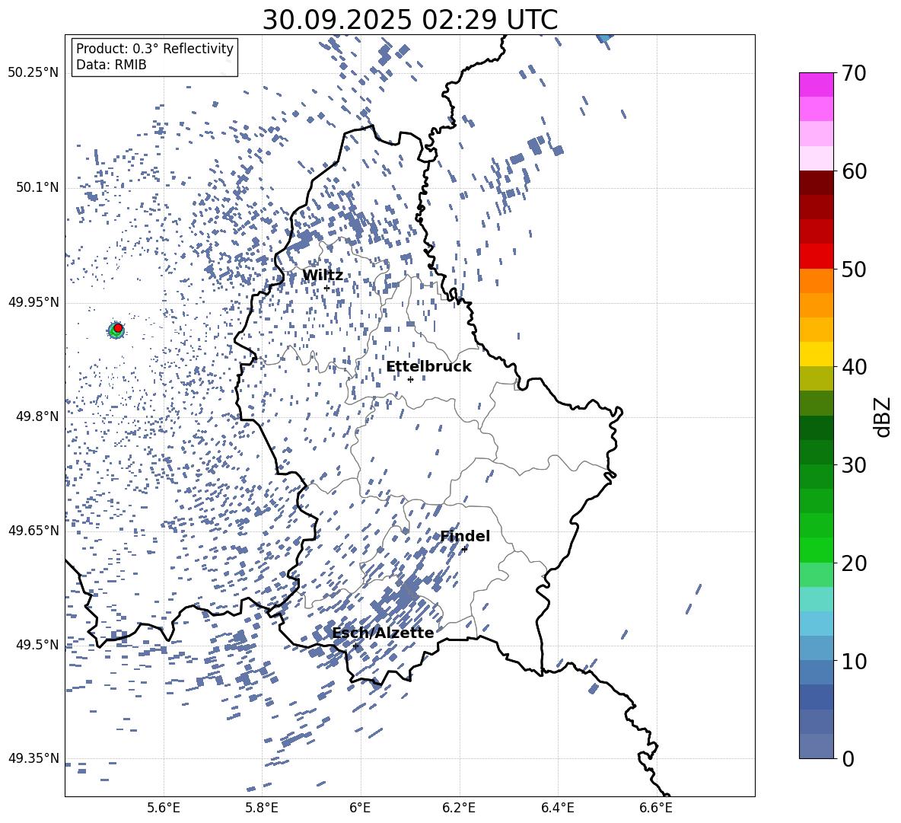The image size is (901, 823).
Task: Click the Product: 0.3° Reflectivity text
Action: (154, 49)
